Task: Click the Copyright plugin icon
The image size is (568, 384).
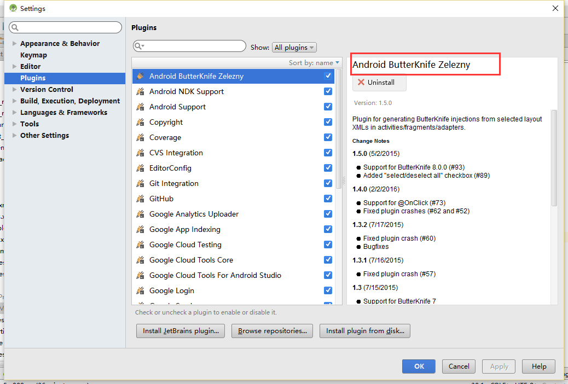Action: [x=140, y=123]
